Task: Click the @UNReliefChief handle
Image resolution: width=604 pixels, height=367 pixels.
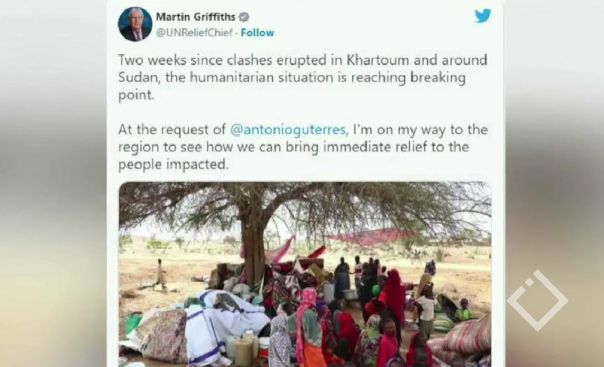Action: click(194, 33)
